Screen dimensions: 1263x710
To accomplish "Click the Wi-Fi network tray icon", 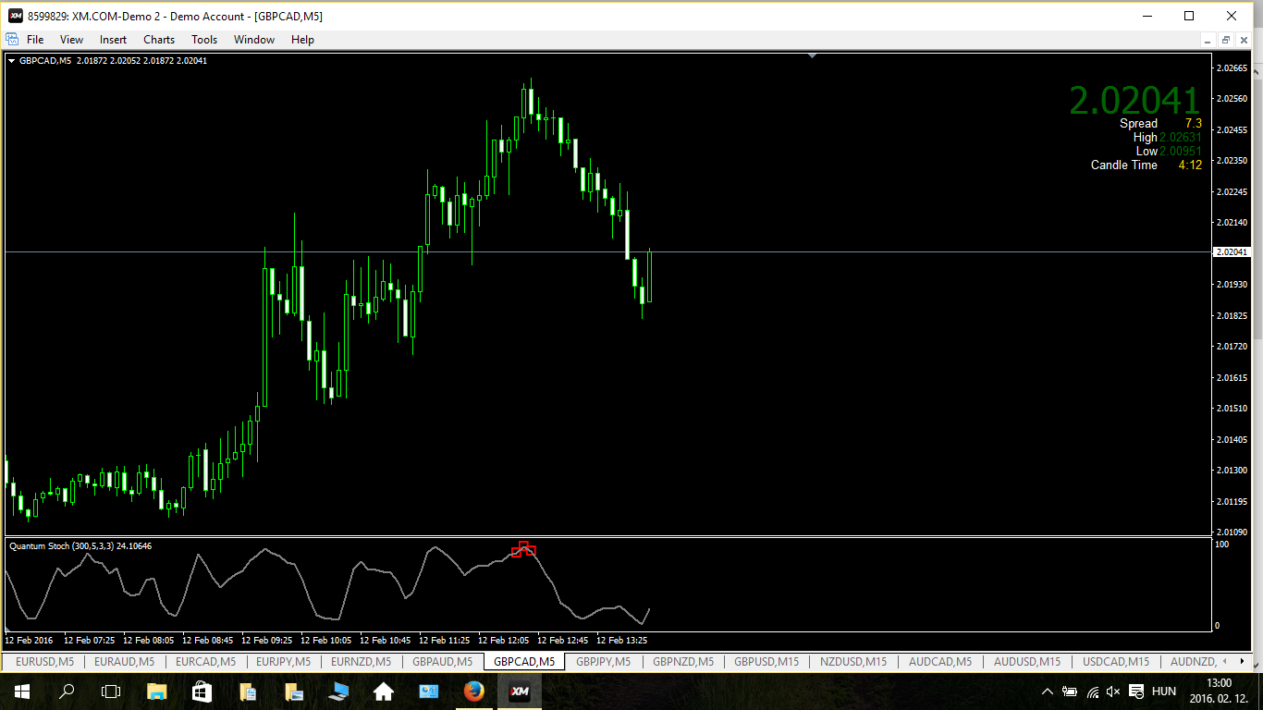I will tap(1093, 692).
